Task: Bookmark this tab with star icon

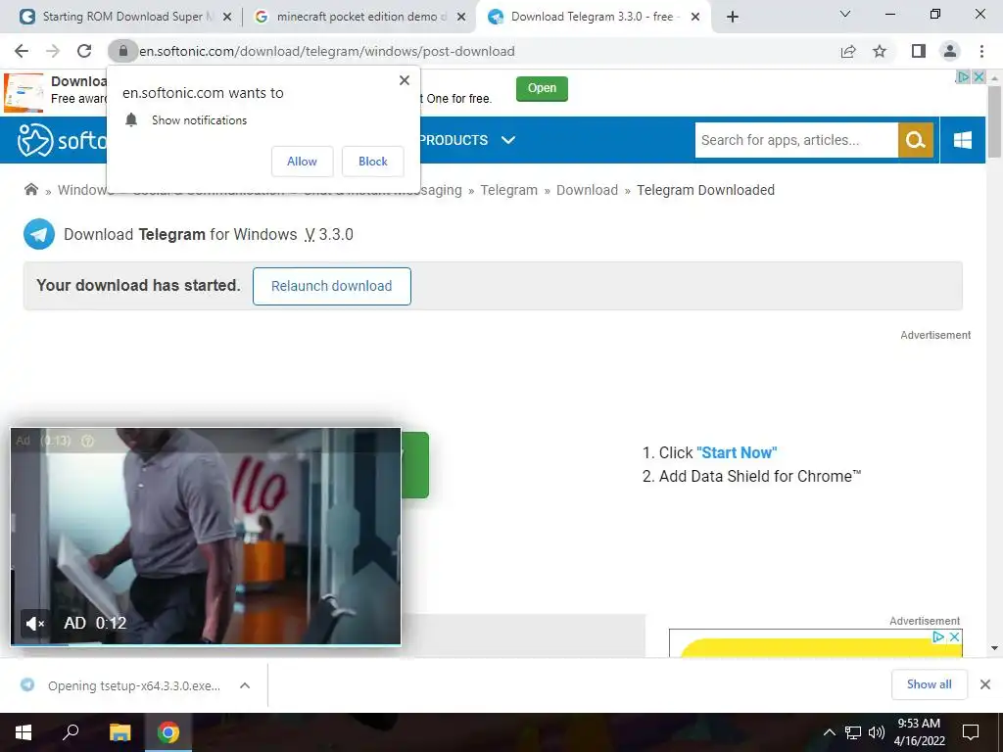Action: coord(880,51)
